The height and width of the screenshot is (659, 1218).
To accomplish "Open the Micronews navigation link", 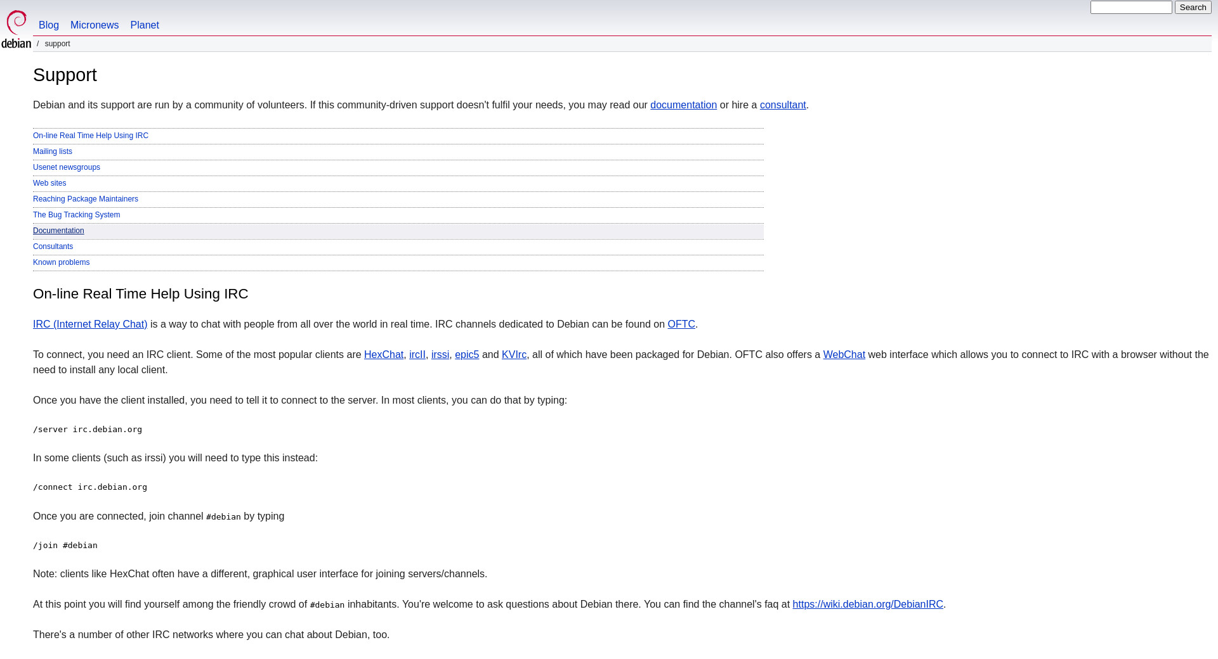I will (x=95, y=25).
